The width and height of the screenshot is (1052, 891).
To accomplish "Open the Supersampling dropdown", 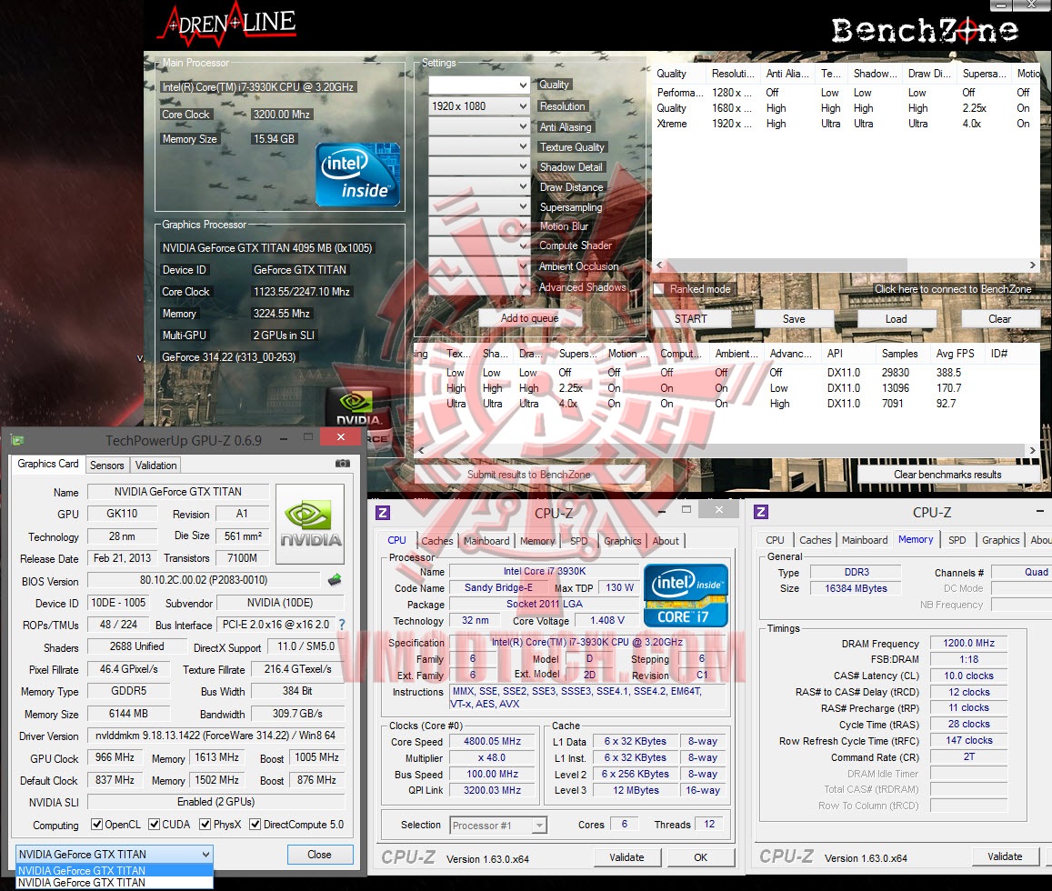I will pos(480,206).
